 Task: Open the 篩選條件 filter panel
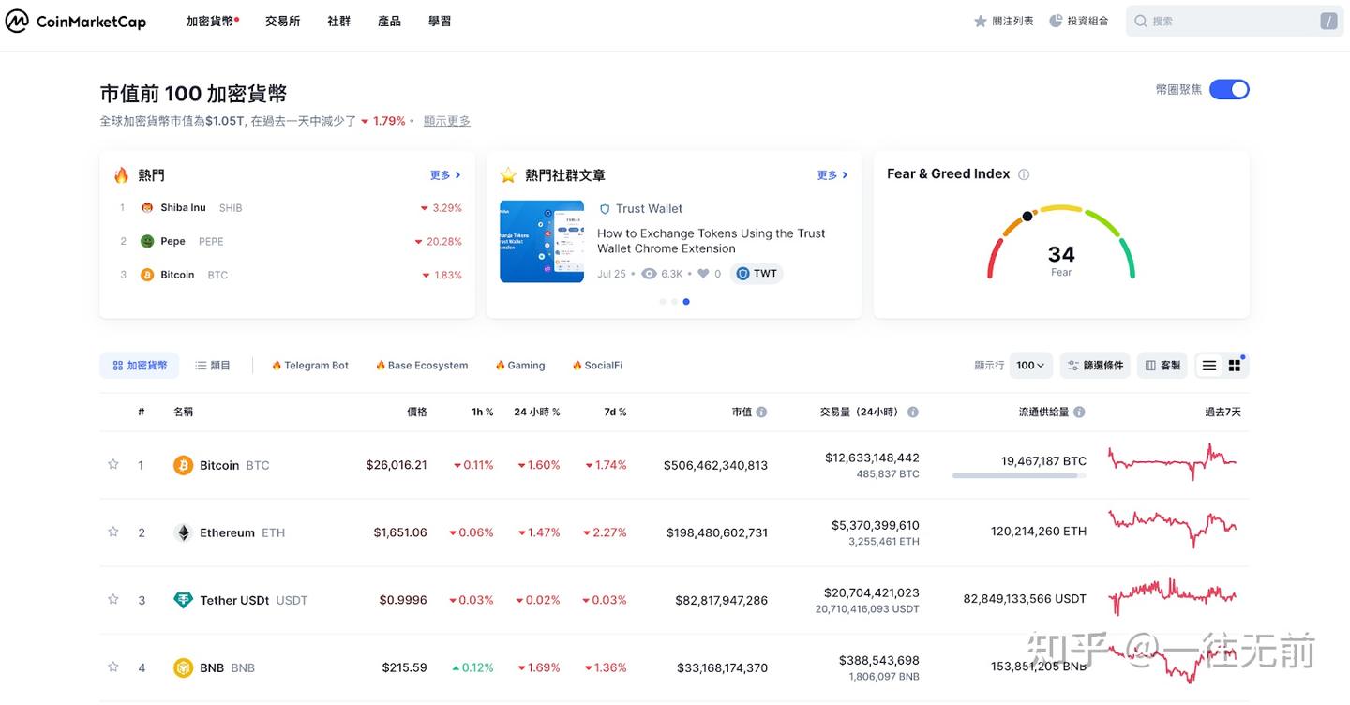click(x=1094, y=365)
